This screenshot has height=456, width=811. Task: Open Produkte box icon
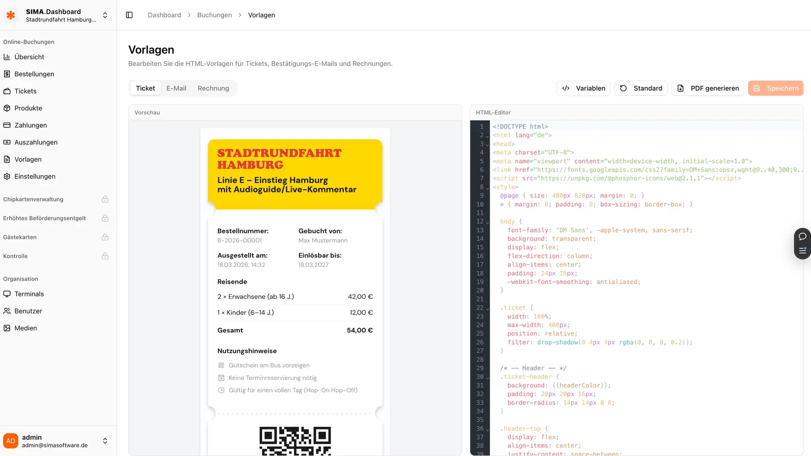[x=7, y=108]
